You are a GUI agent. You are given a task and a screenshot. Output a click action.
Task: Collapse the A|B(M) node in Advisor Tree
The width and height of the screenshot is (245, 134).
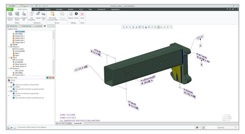pos(9,91)
